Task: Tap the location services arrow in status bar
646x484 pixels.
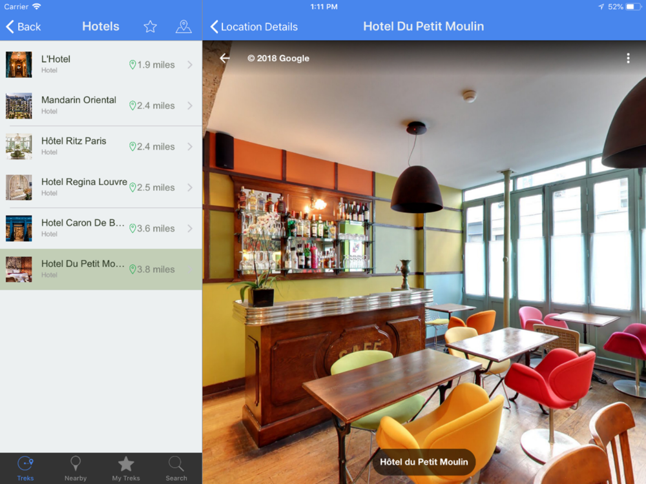Action: click(601, 6)
